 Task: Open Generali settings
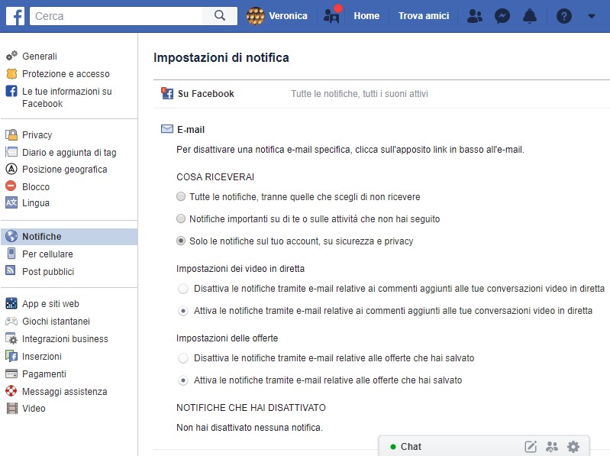(40, 57)
